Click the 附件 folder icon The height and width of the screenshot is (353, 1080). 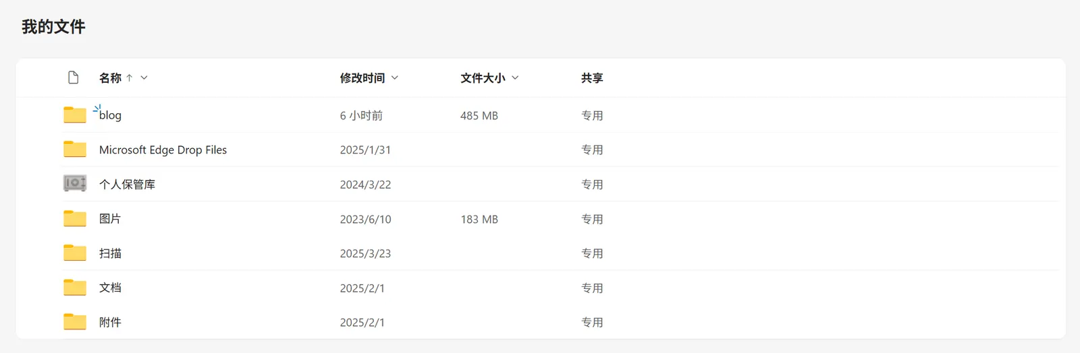tap(75, 322)
